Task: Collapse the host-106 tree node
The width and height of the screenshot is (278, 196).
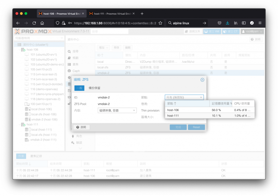Action: coord(19,50)
